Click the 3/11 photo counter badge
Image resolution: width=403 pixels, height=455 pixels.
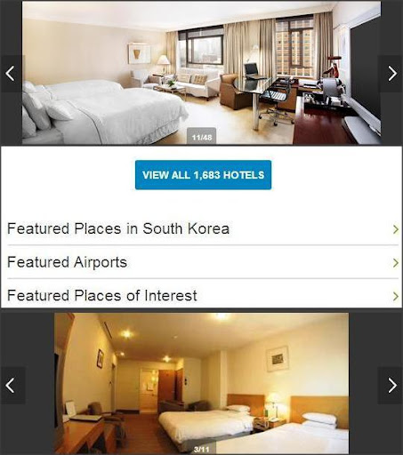click(202, 449)
